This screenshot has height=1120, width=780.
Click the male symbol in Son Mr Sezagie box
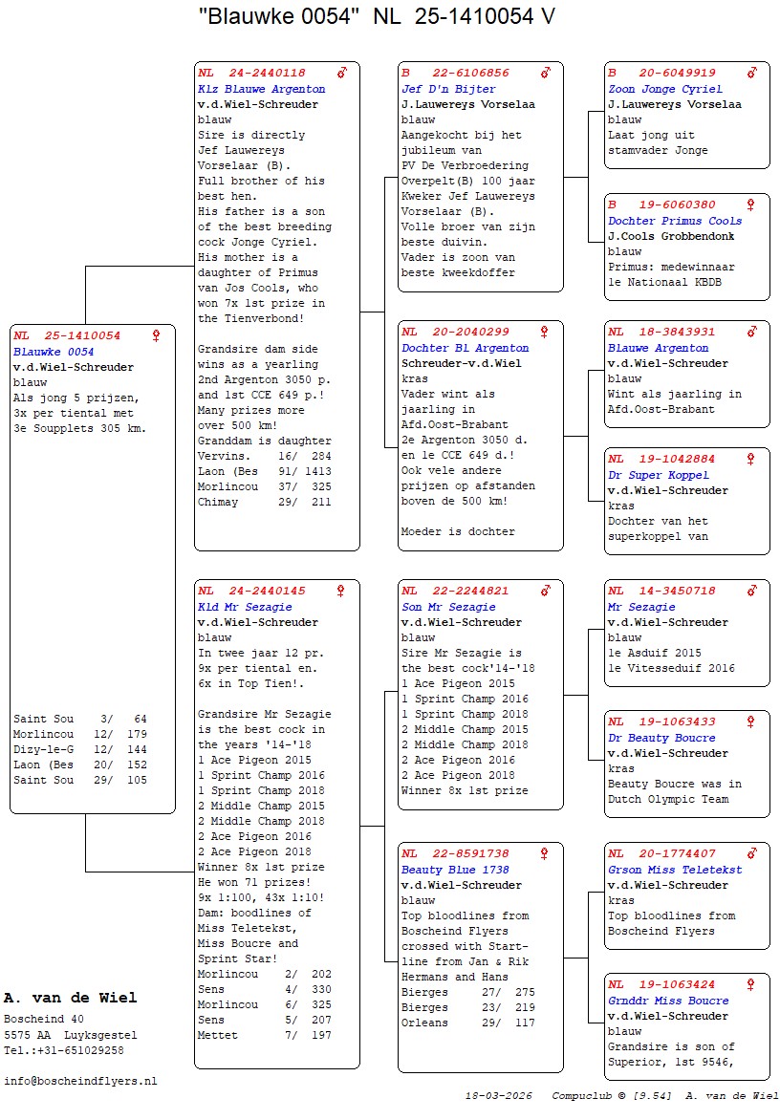point(546,592)
